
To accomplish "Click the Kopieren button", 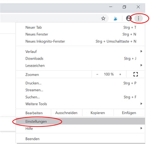I will pos(98,113).
